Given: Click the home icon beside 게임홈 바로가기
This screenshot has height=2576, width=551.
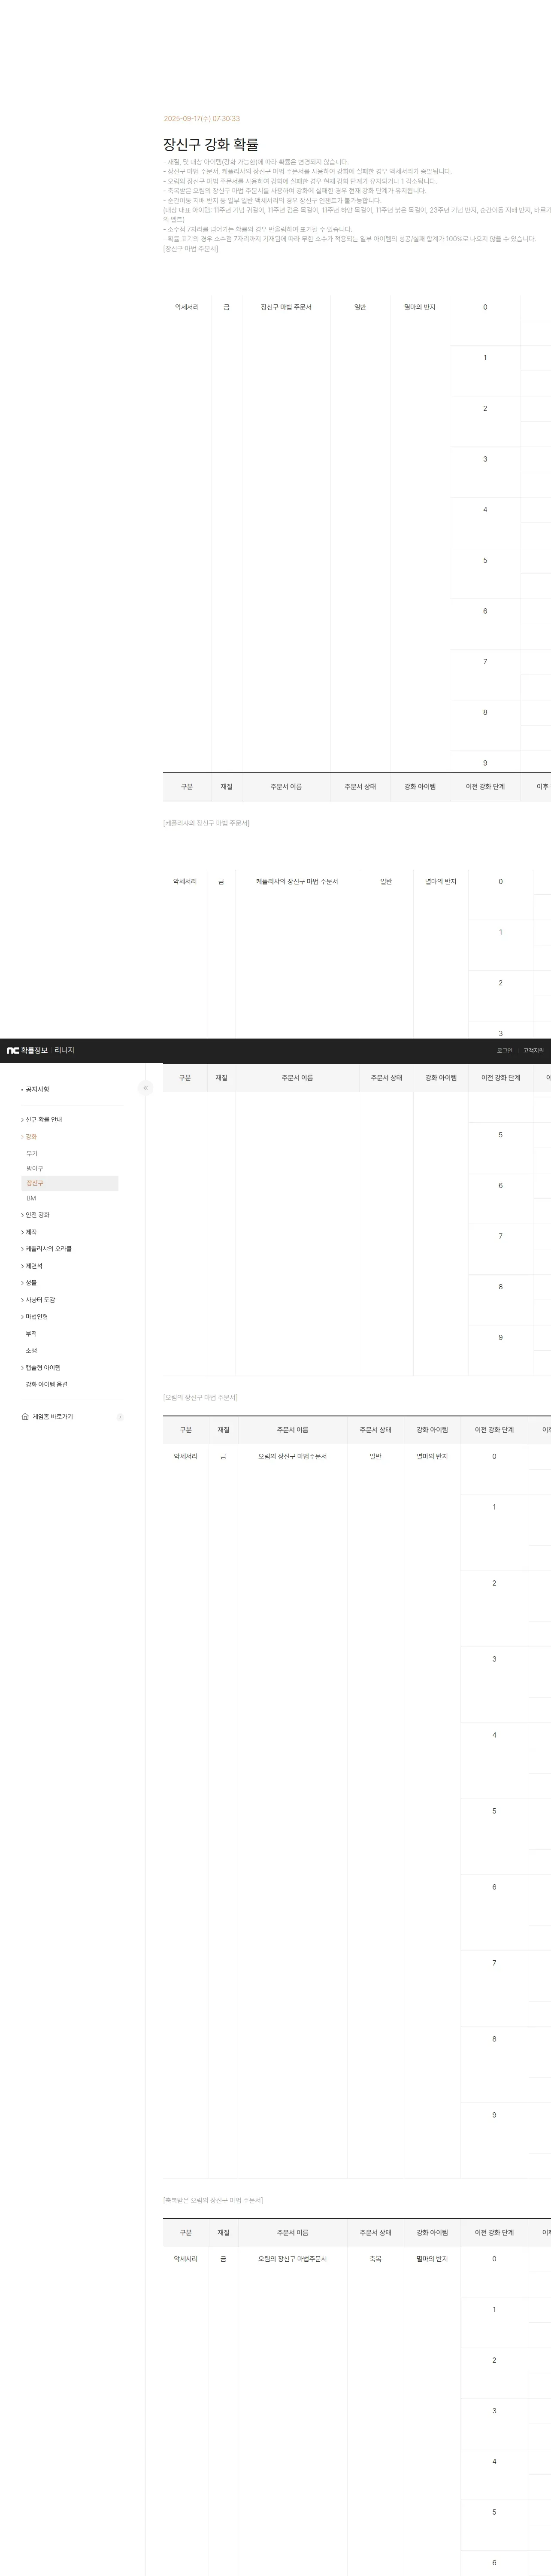Looking at the screenshot, I should point(25,1416).
